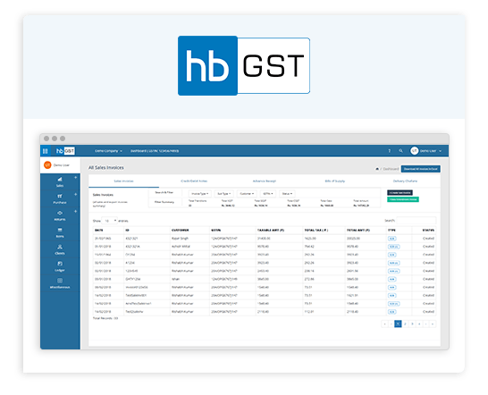The image size is (488, 395).
Task: Click the type badge in Rajan Singh row
Action: 391,239
